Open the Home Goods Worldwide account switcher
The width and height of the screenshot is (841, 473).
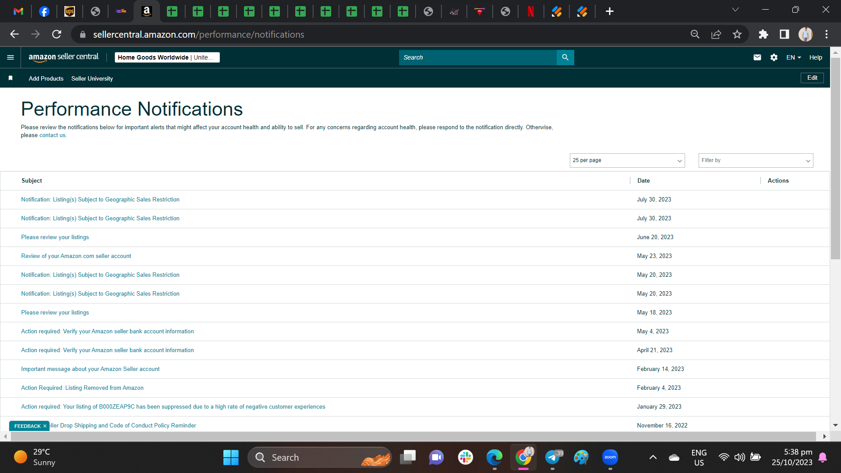(x=167, y=57)
